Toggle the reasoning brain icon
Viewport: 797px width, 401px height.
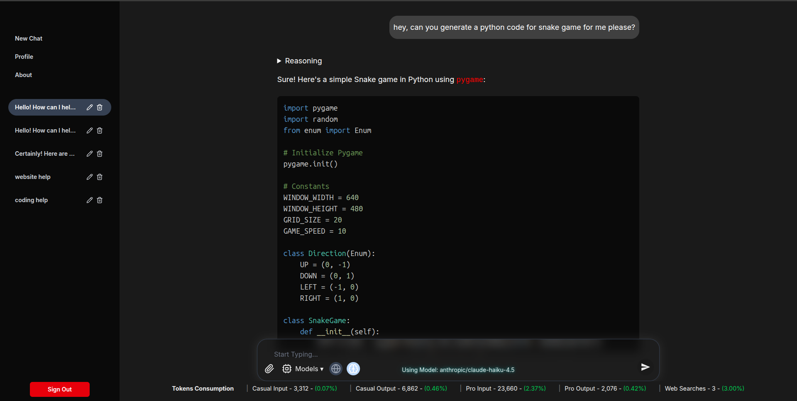353,369
